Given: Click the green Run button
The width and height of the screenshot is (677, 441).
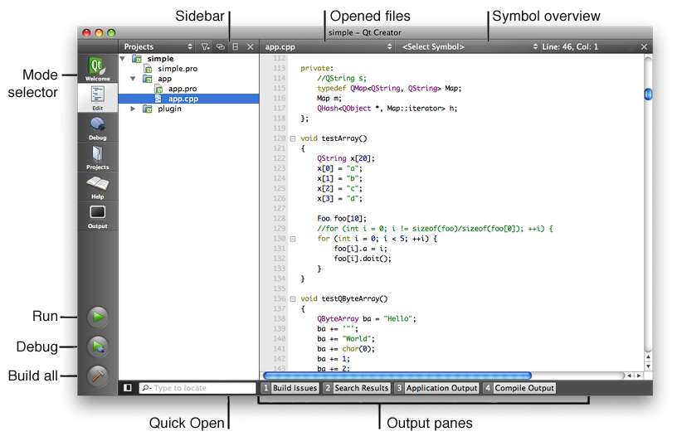Looking at the screenshot, I should (x=98, y=317).
